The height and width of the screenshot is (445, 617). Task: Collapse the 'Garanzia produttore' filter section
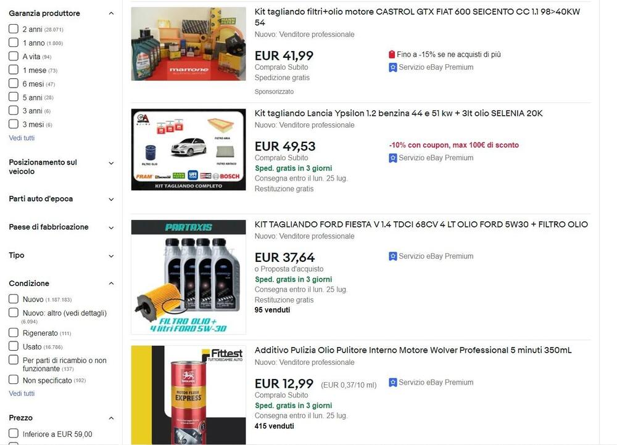click(111, 14)
